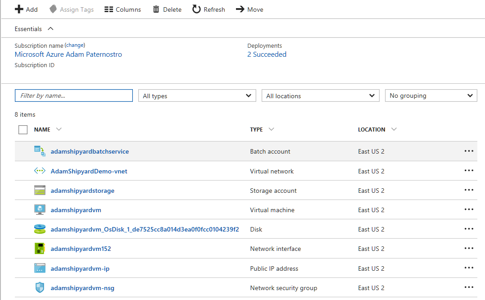This screenshot has width=485, height=300.
Task: Sort by the LOCATION column chevron
Action: 394,129
